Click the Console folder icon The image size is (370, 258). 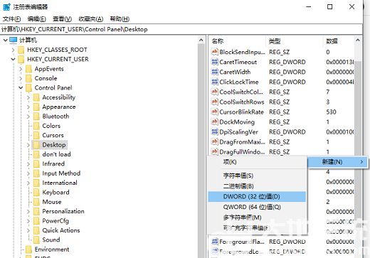coord(28,78)
